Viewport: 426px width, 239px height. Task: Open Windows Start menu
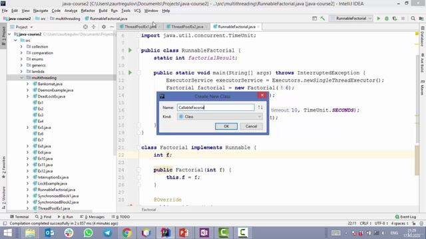click(7, 233)
